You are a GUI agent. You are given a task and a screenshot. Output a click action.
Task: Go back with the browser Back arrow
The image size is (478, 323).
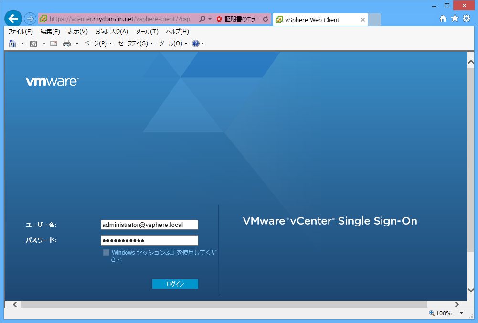13,19
